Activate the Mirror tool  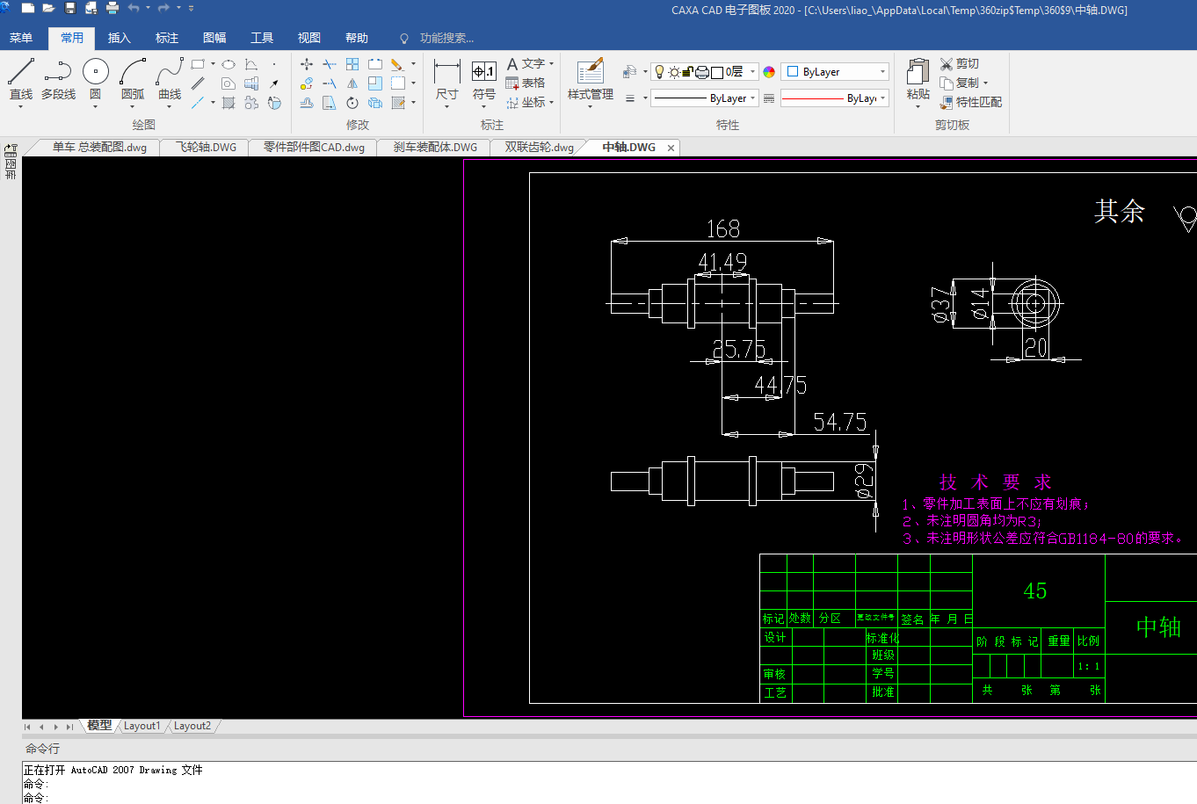pyautogui.click(x=352, y=83)
